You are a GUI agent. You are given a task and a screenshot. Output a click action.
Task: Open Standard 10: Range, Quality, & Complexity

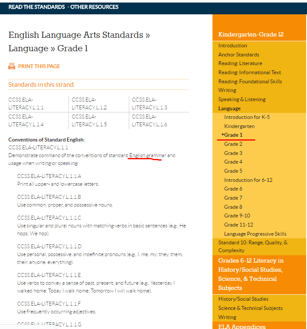(253, 247)
